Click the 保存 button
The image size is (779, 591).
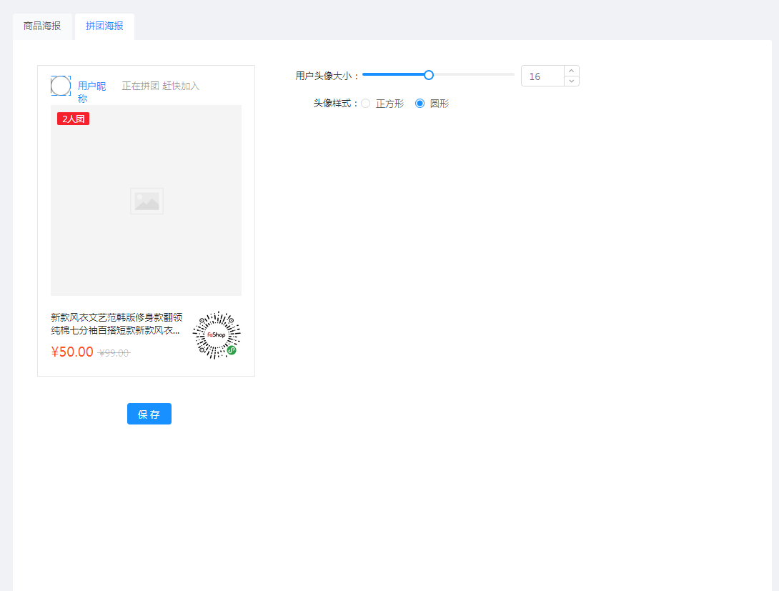[x=149, y=413]
